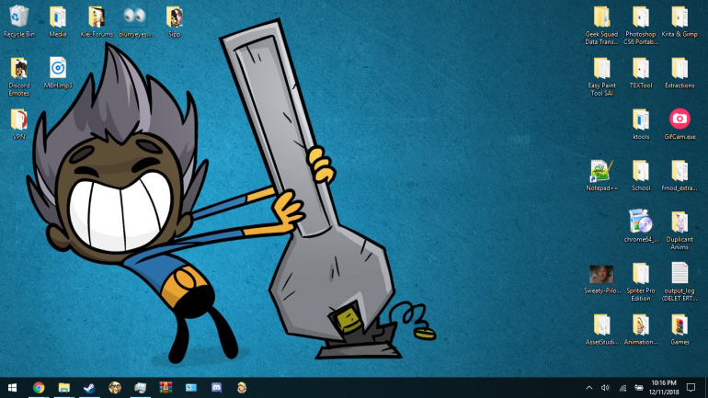This screenshot has width=708, height=398.
Task: Select the Klei Forums desktop shortcut
Action: 96,17
